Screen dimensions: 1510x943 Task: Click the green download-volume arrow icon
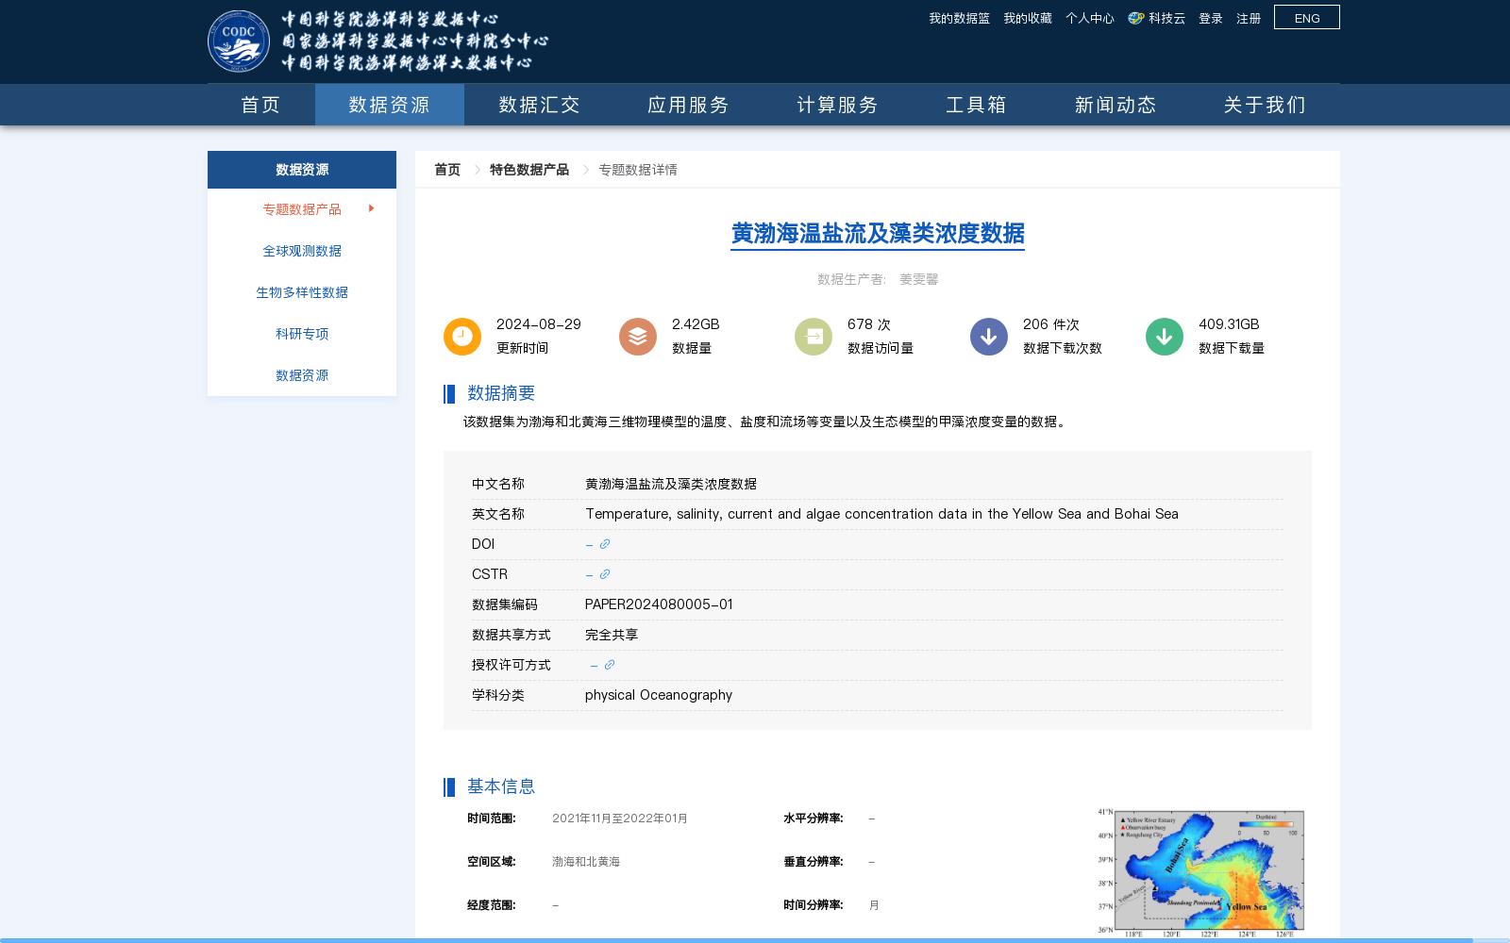coord(1165,337)
